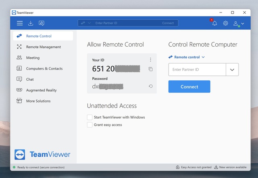Click New version available in the status bar

tap(233, 167)
